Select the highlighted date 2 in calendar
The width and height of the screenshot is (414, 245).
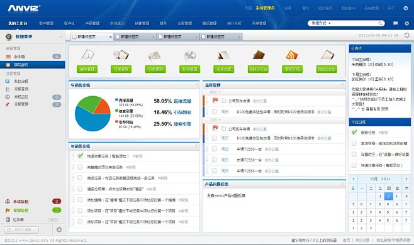[388, 196]
